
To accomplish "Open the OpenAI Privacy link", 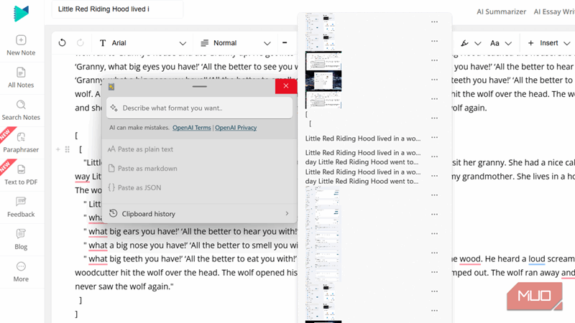I will coord(236,128).
